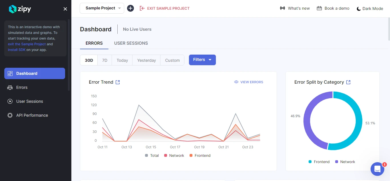Click the Oct 15 axis label
Viewport: 390px width, 181px height.
[x=151, y=147]
